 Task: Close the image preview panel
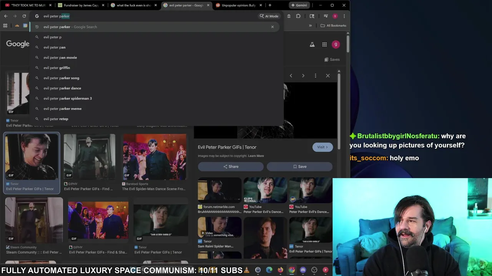pyautogui.click(x=328, y=76)
